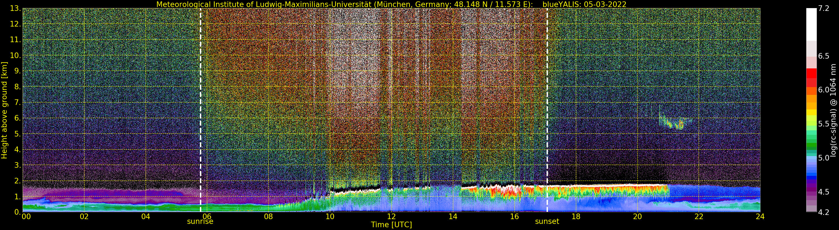The width and height of the screenshot is (839, 230).
Task: Click the time-axis tick label "16"
Action: (514, 217)
